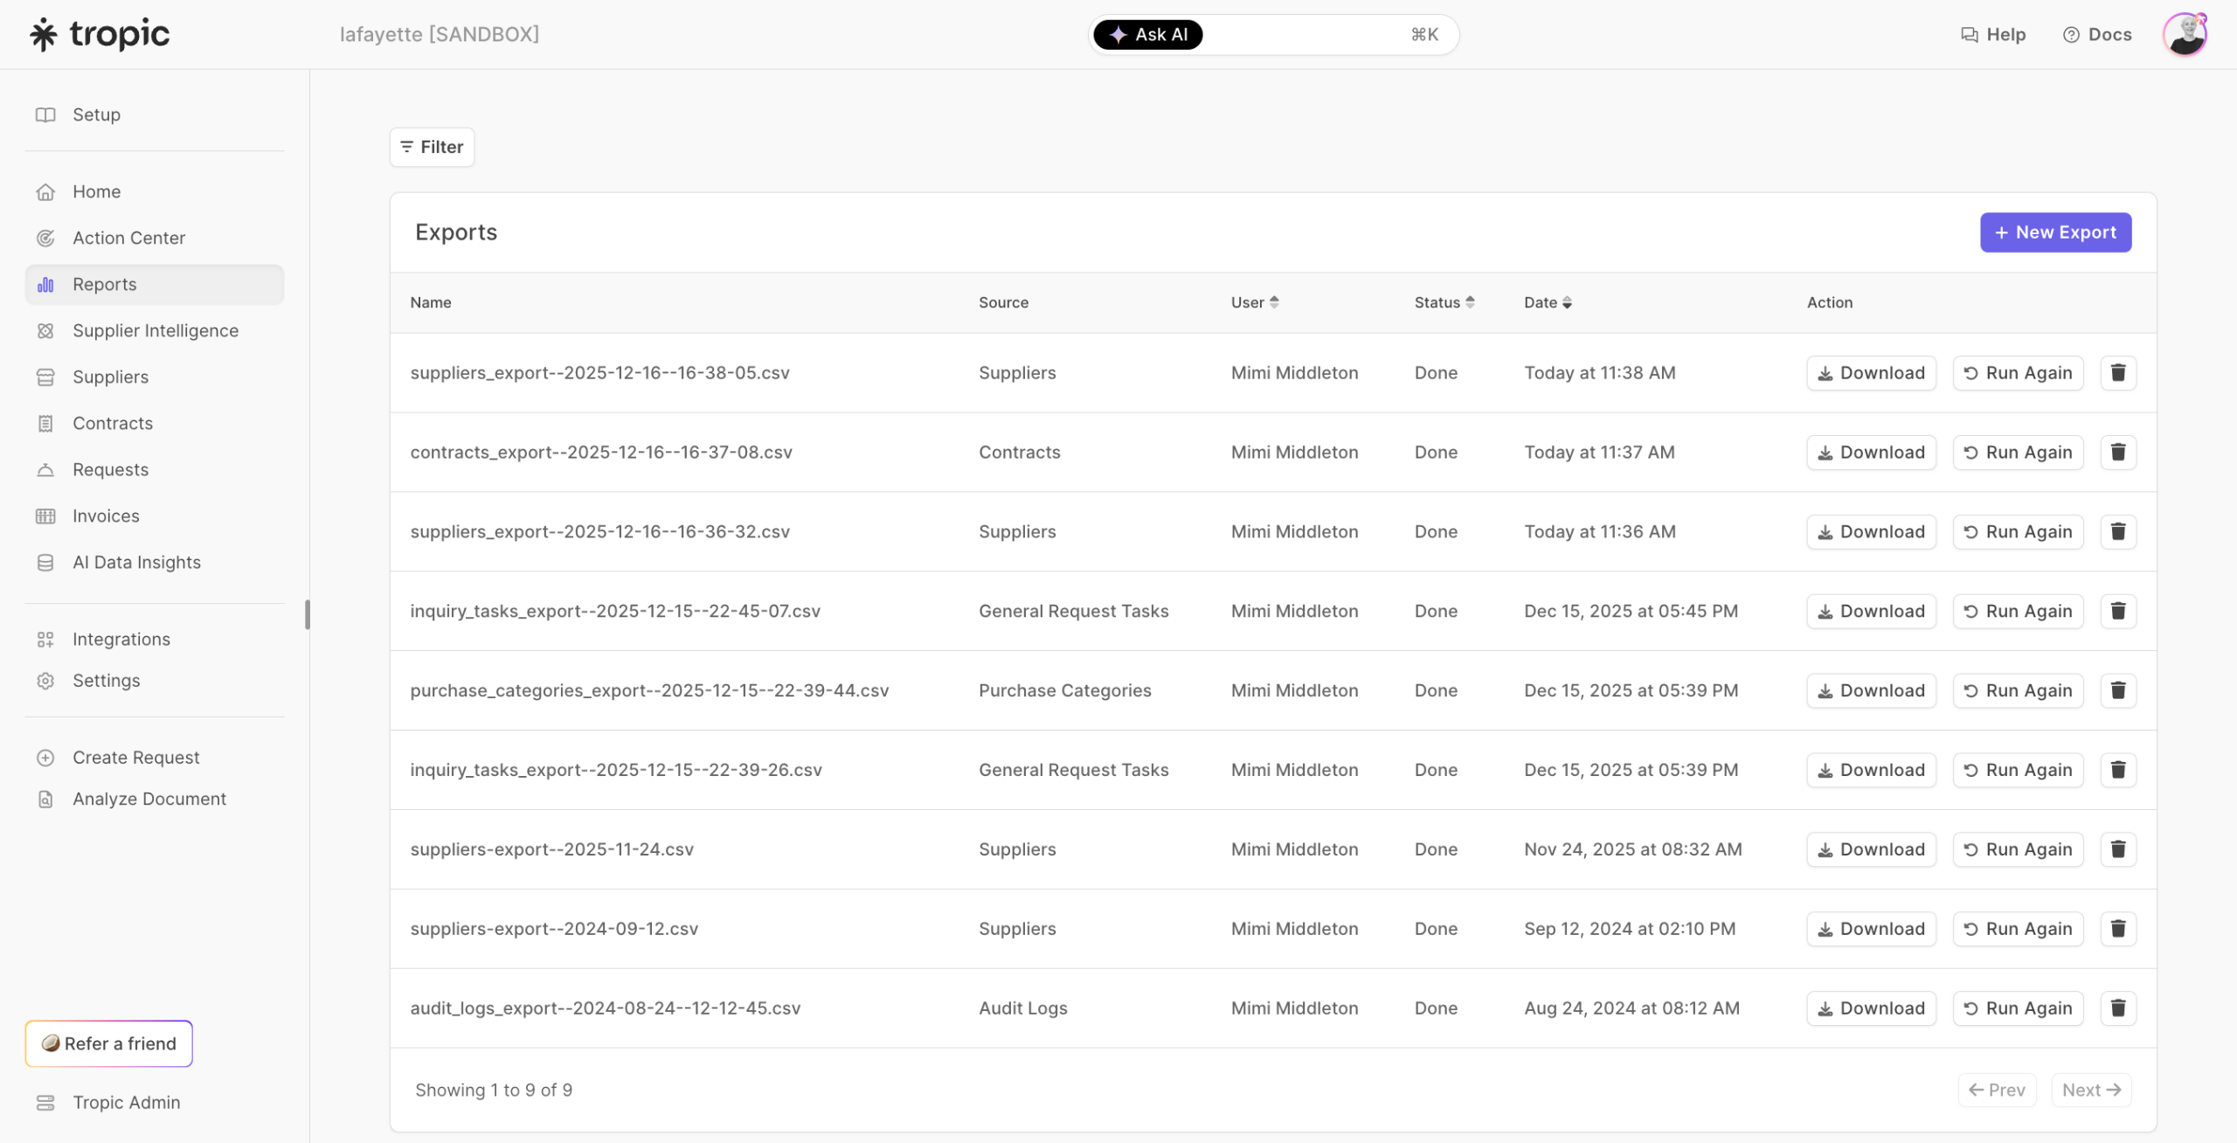Click the New Export button
The height and width of the screenshot is (1143, 2237).
pyautogui.click(x=2054, y=232)
